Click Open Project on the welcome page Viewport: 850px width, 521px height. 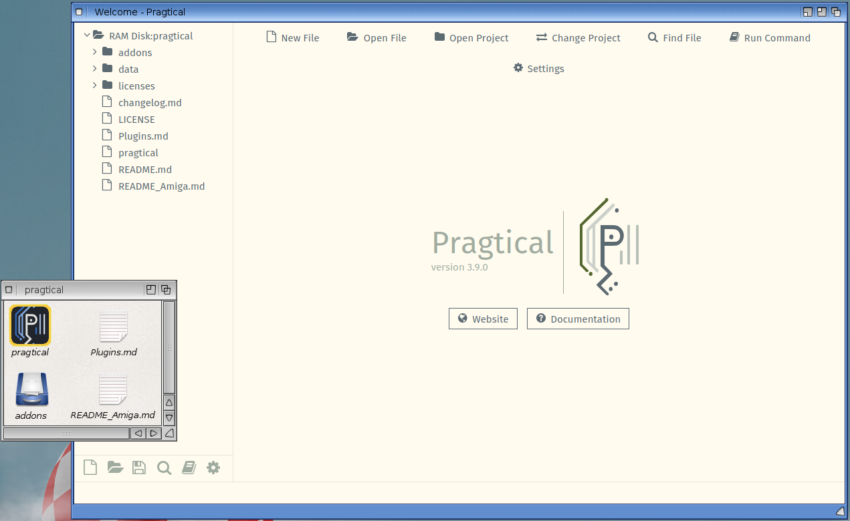point(471,37)
